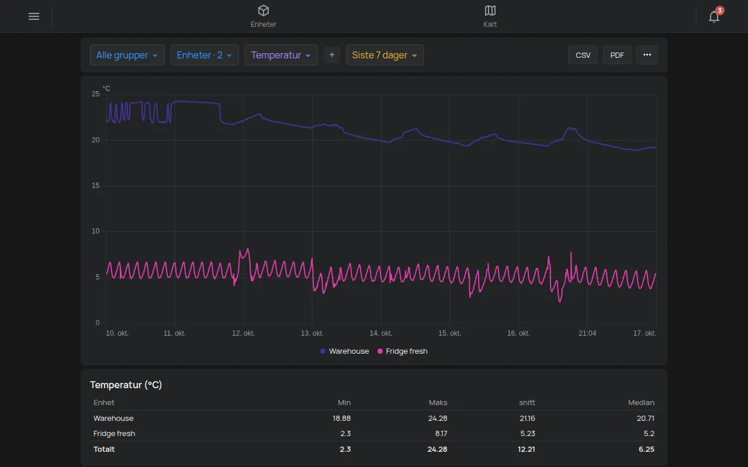Go to the Enheter tab
The height and width of the screenshot is (467, 748).
coord(264,16)
